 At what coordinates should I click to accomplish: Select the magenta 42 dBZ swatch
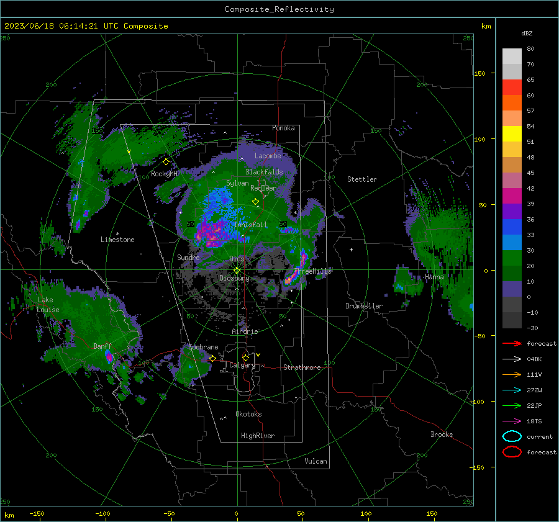(512, 196)
